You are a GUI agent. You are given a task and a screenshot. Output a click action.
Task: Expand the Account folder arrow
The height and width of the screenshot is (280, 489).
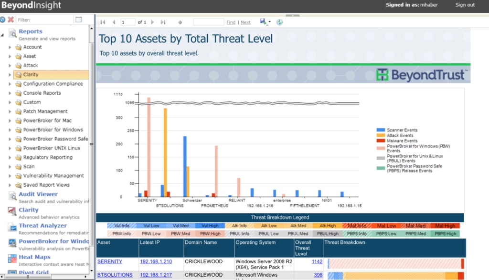click(10, 47)
